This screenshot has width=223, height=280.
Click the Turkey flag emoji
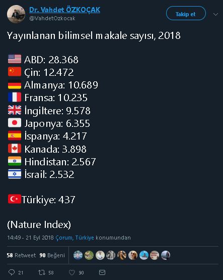point(15,199)
